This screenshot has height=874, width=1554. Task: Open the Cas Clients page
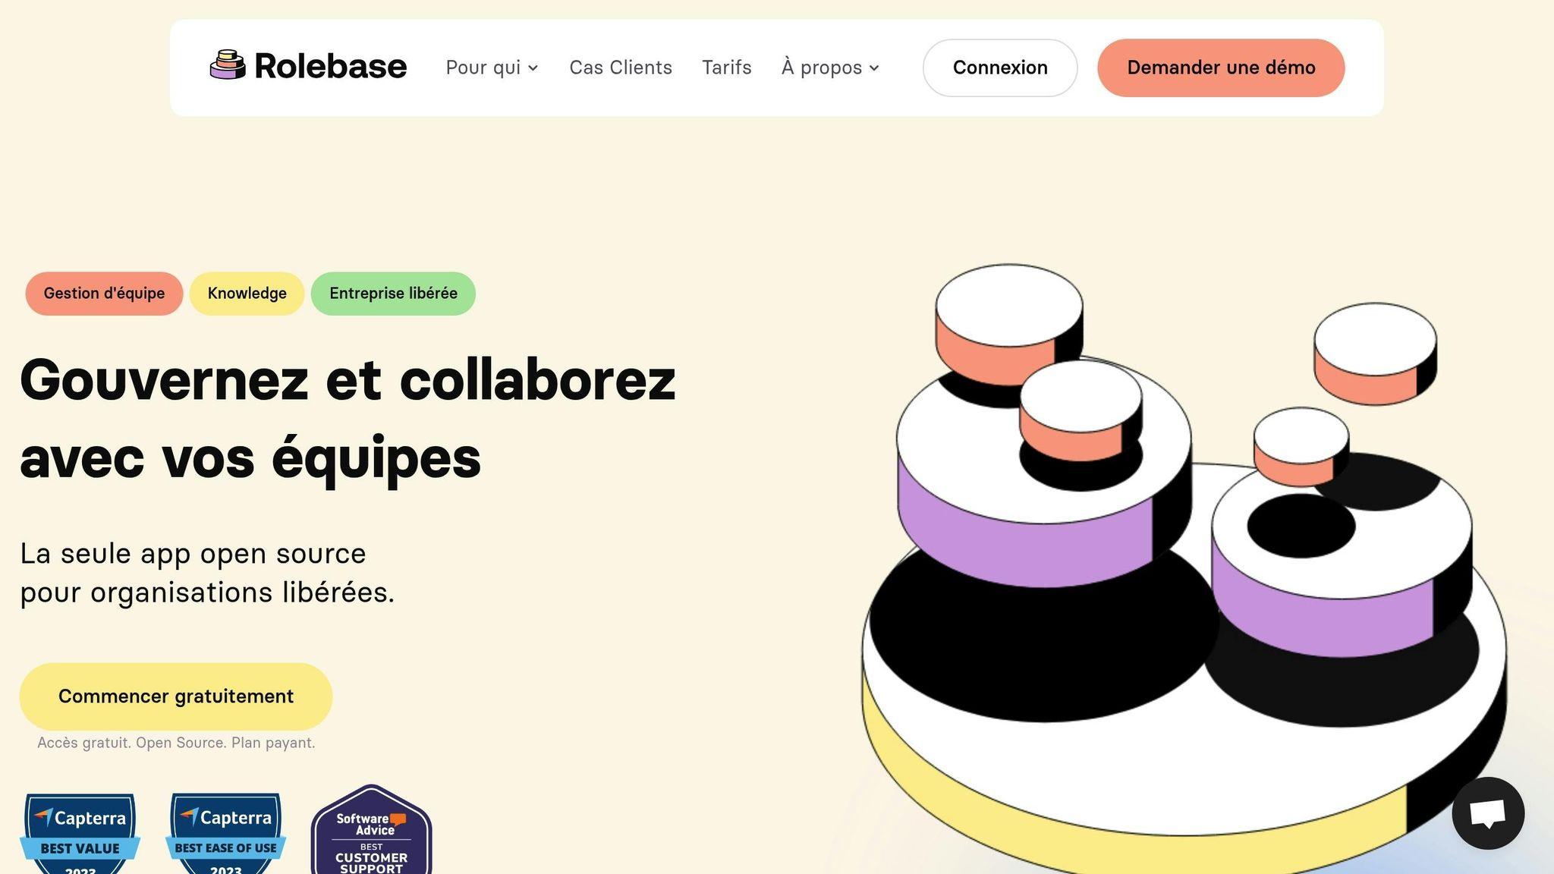coord(621,68)
